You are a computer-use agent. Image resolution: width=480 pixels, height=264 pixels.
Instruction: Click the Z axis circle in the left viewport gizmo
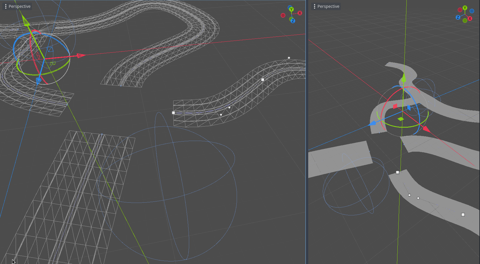coord(293,21)
